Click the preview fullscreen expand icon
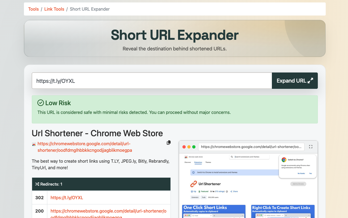The image size is (348, 218). point(311,147)
